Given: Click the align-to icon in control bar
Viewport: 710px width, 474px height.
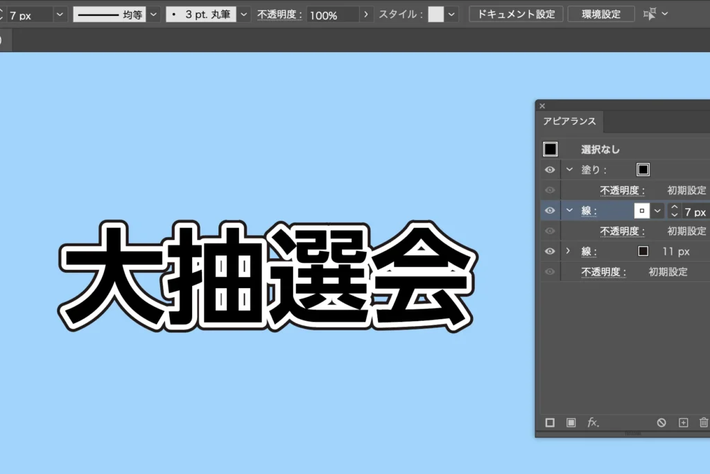Looking at the screenshot, I should coord(650,14).
